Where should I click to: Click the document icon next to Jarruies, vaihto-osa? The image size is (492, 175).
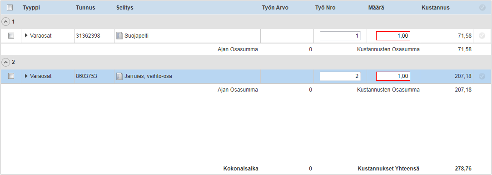click(x=119, y=76)
